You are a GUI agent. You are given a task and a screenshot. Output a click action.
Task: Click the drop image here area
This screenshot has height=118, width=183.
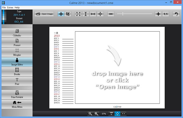click(x=117, y=68)
